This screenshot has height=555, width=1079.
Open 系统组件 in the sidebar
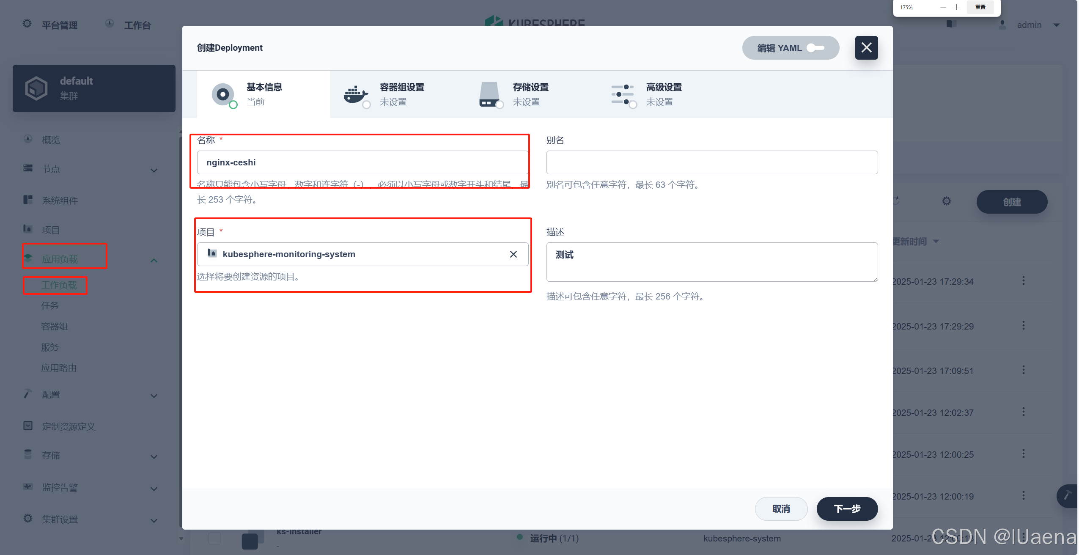click(x=60, y=201)
